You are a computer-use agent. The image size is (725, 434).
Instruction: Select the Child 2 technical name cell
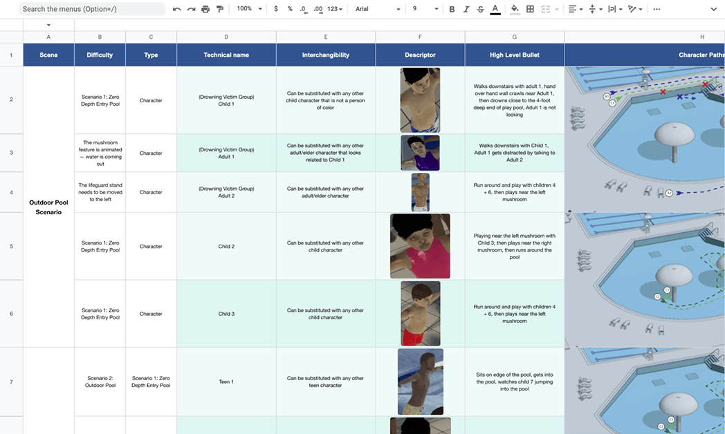226,246
